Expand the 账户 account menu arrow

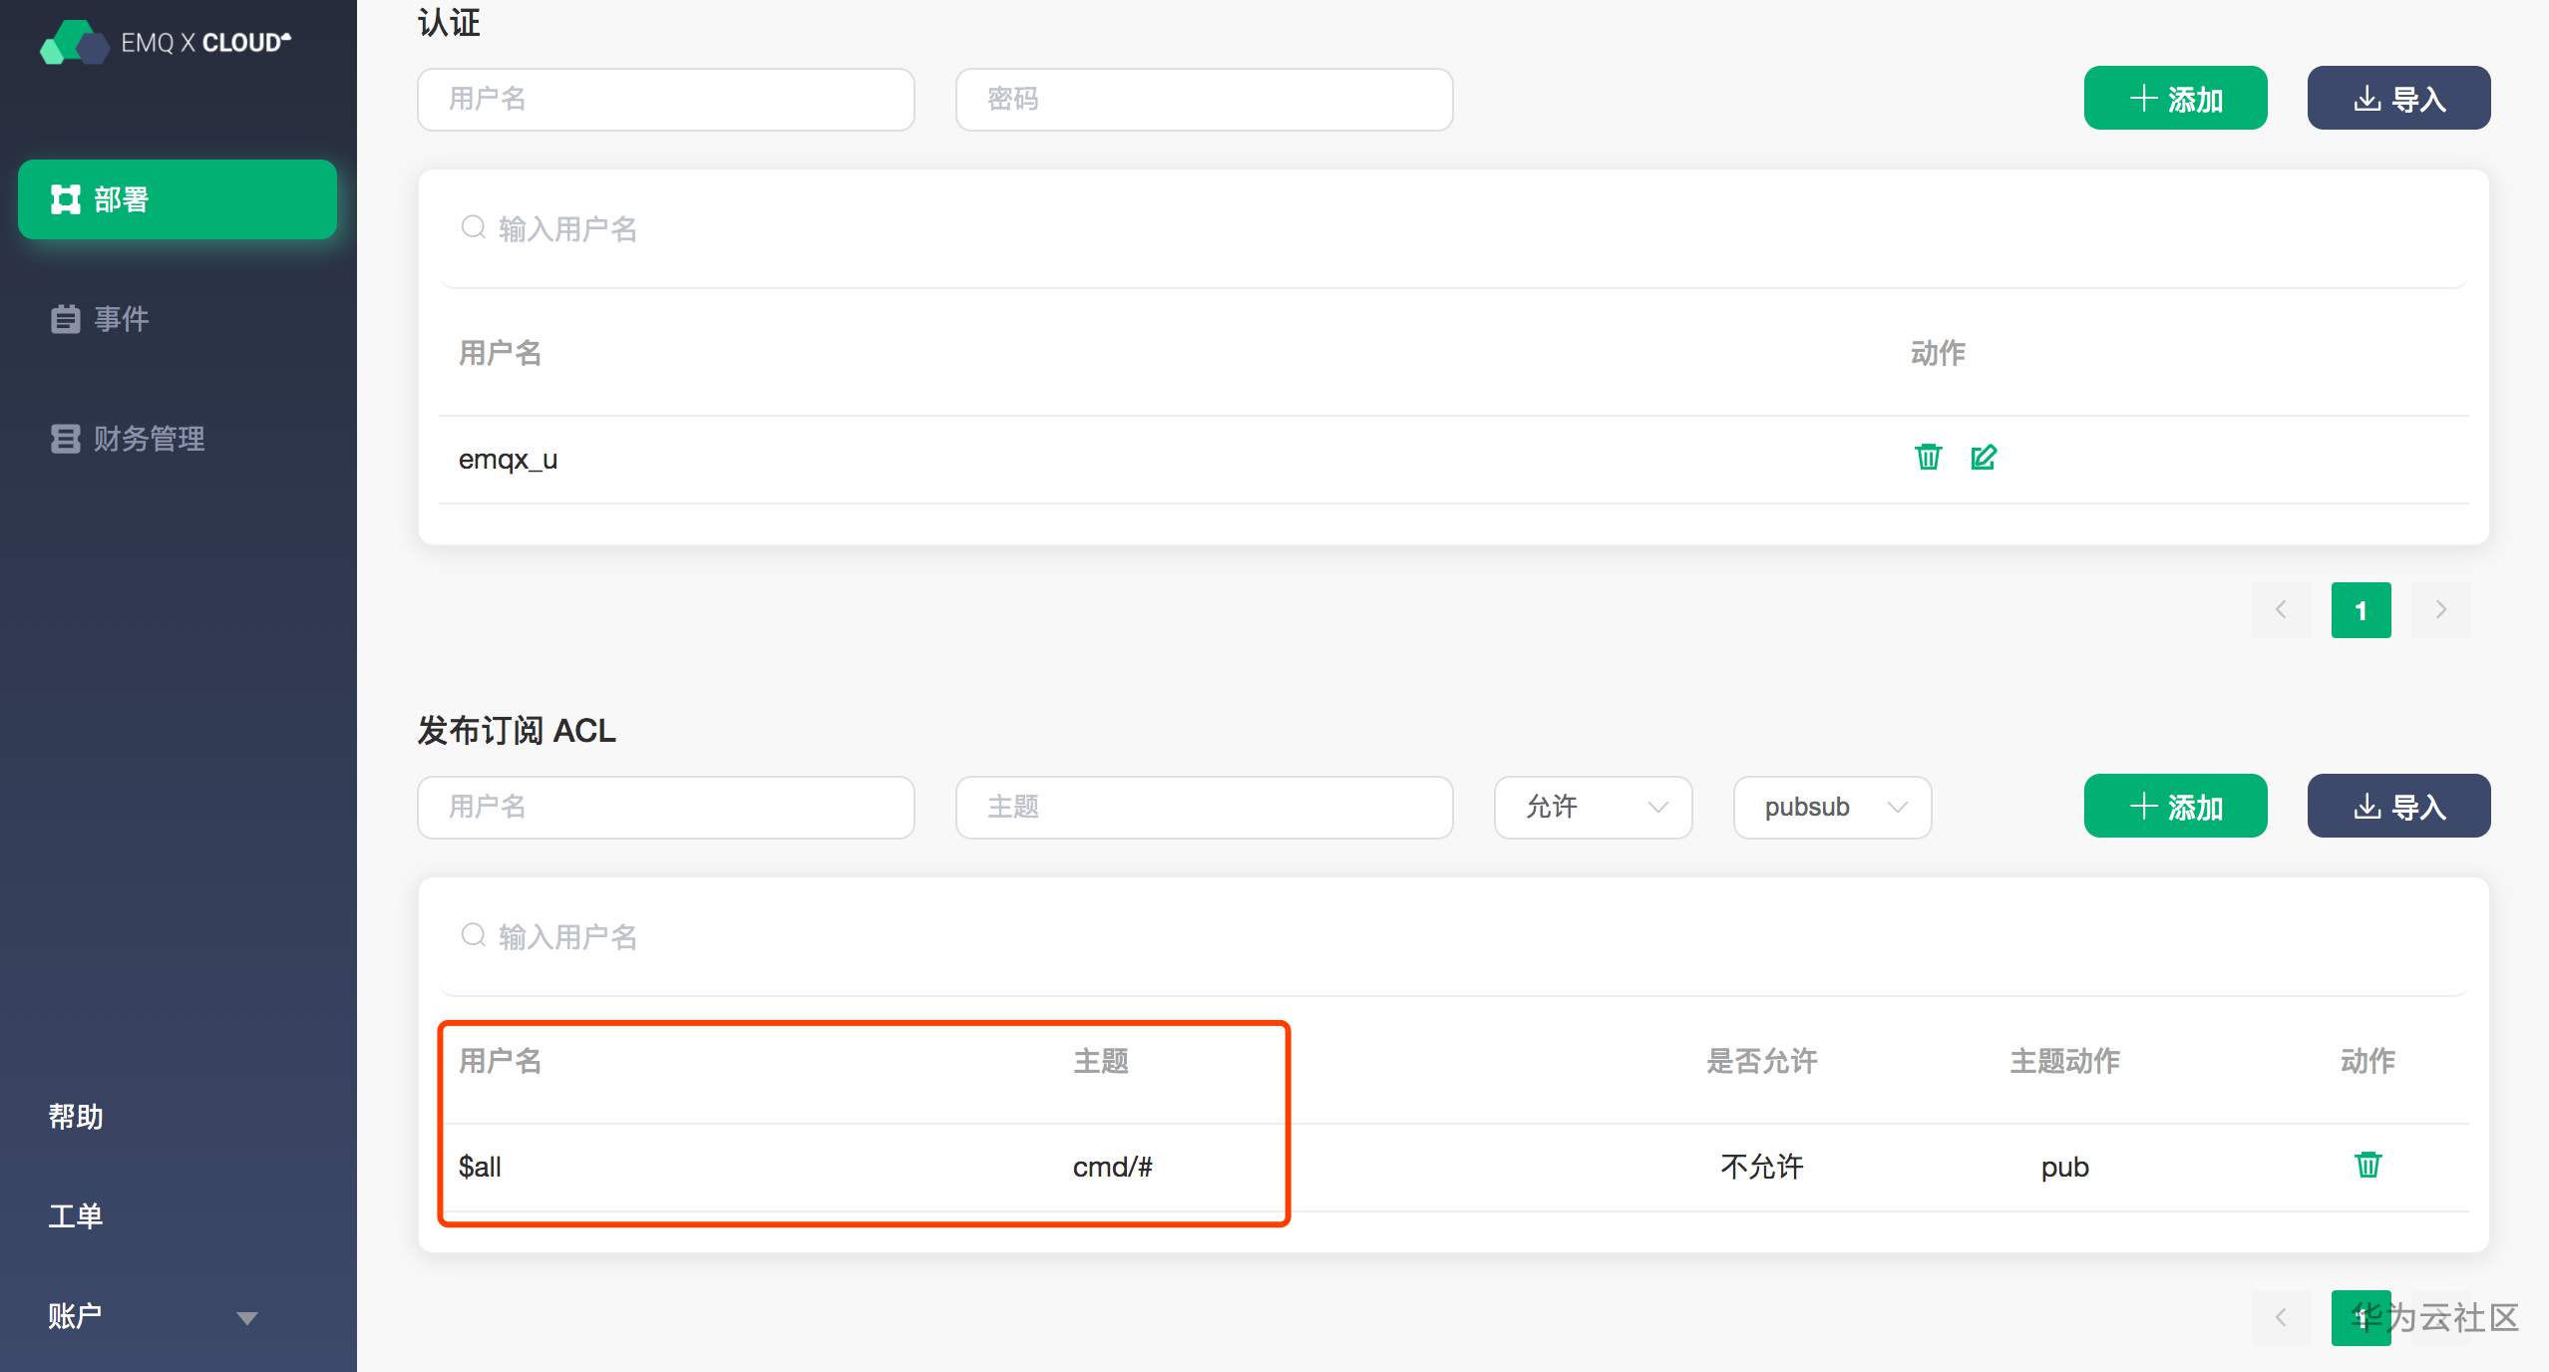click(x=246, y=1318)
